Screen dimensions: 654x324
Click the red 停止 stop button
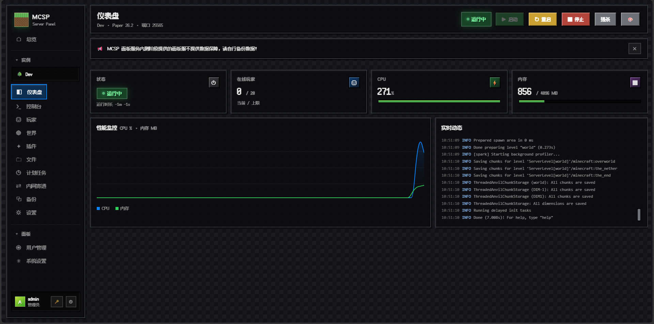(x=576, y=19)
